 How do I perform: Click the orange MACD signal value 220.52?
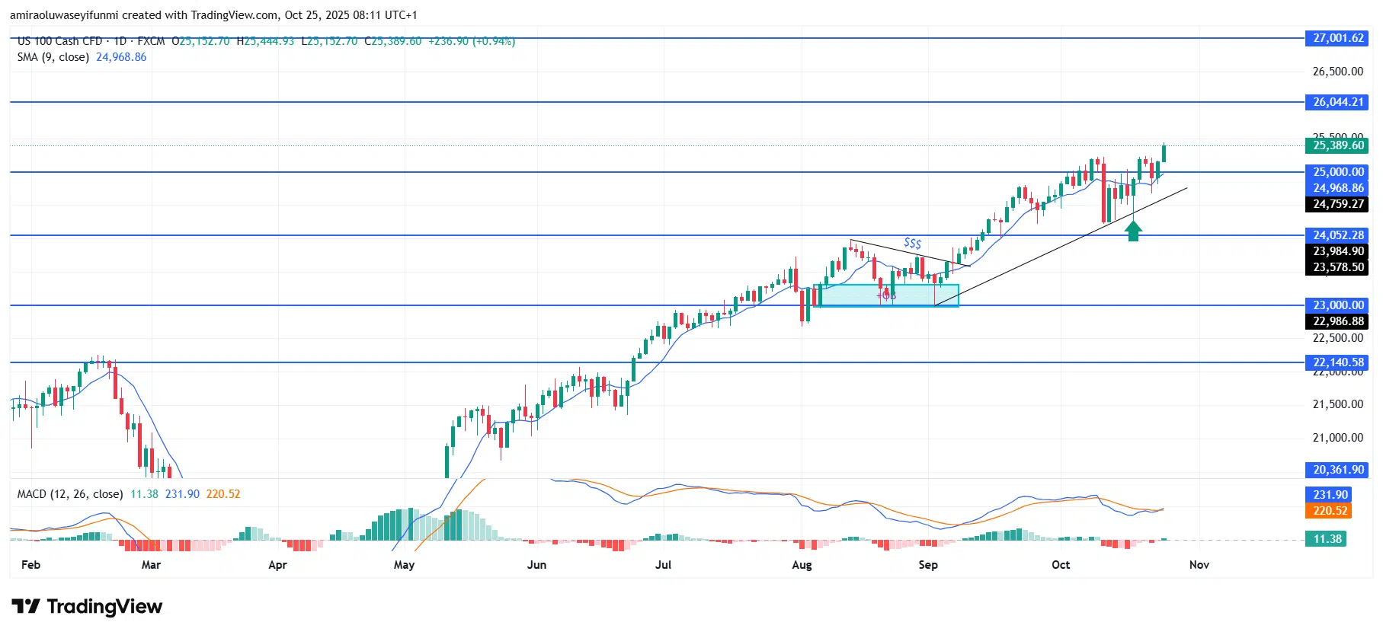pyautogui.click(x=1330, y=511)
